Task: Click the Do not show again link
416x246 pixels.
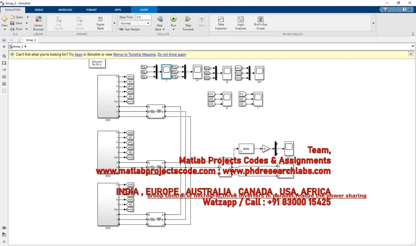Action: (x=172, y=55)
